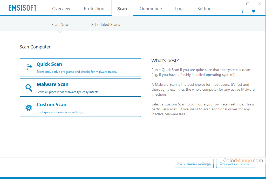Maximize the Emsisoft window

[x=248, y=4]
